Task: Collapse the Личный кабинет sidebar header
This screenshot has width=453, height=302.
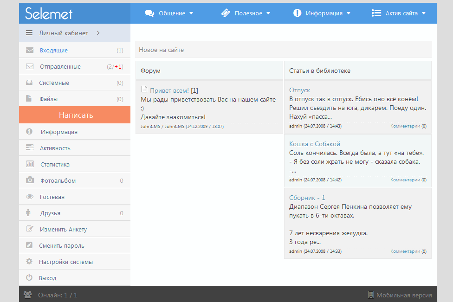Action: pyautogui.click(x=63, y=33)
